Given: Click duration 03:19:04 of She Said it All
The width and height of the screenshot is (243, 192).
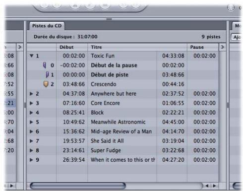Looking at the screenshot, I should (x=173, y=141).
